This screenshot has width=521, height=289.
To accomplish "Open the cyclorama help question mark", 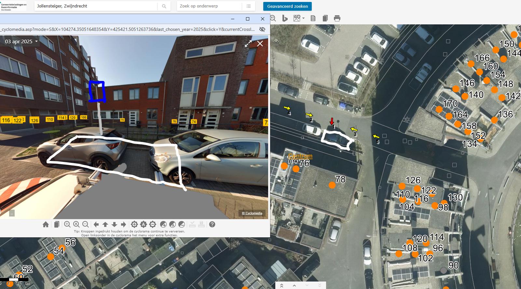I will coord(212,224).
